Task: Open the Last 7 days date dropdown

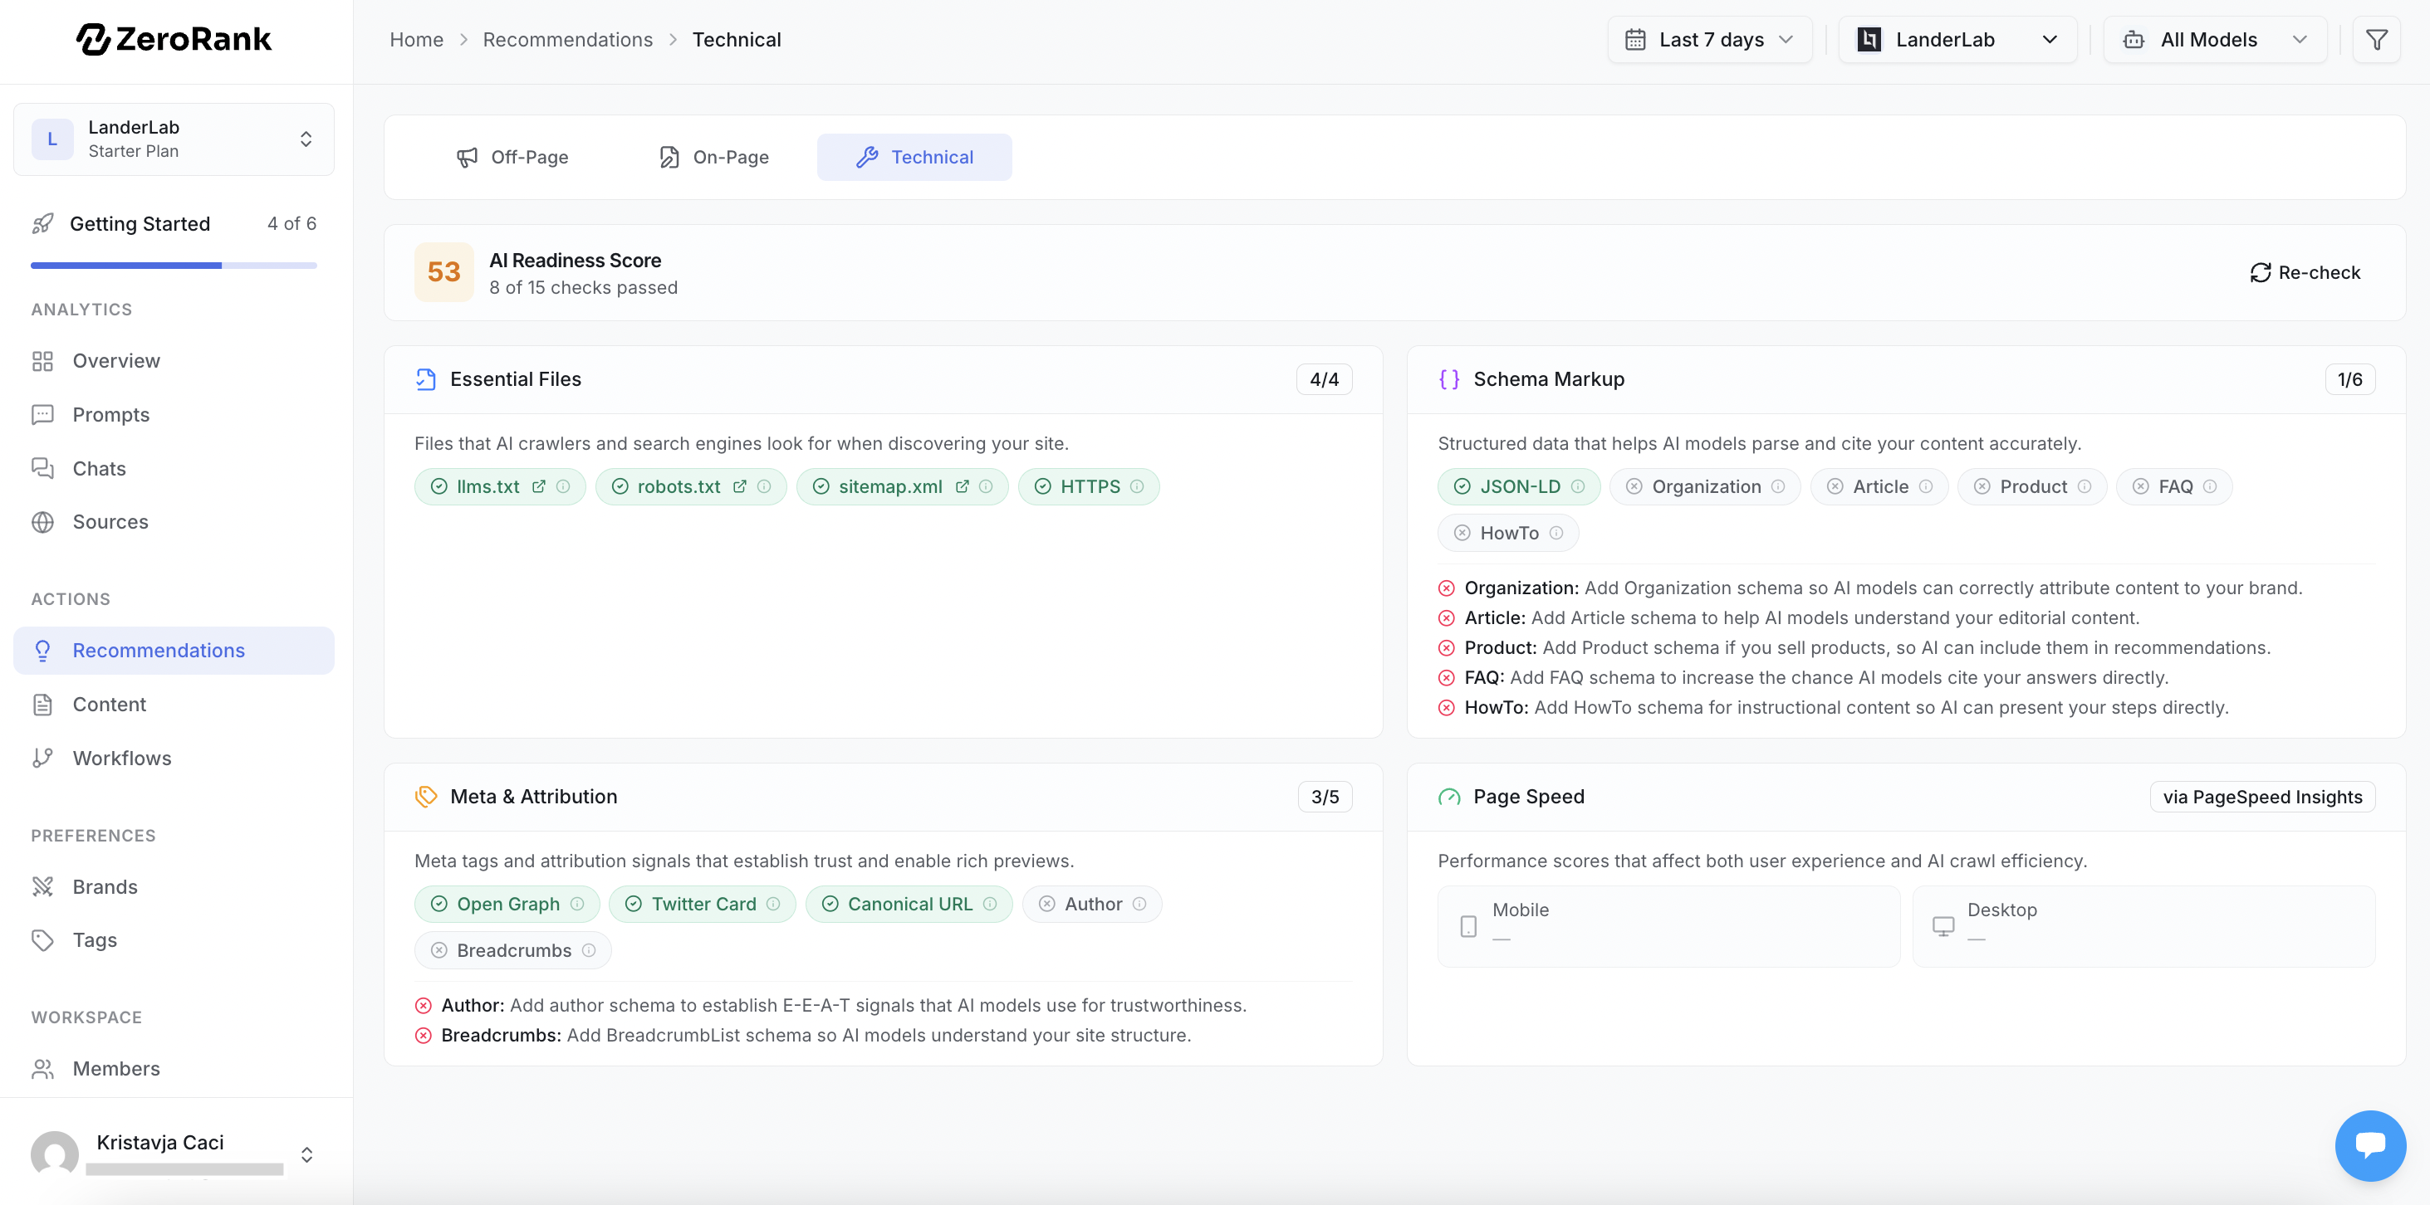Action: (1709, 40)
